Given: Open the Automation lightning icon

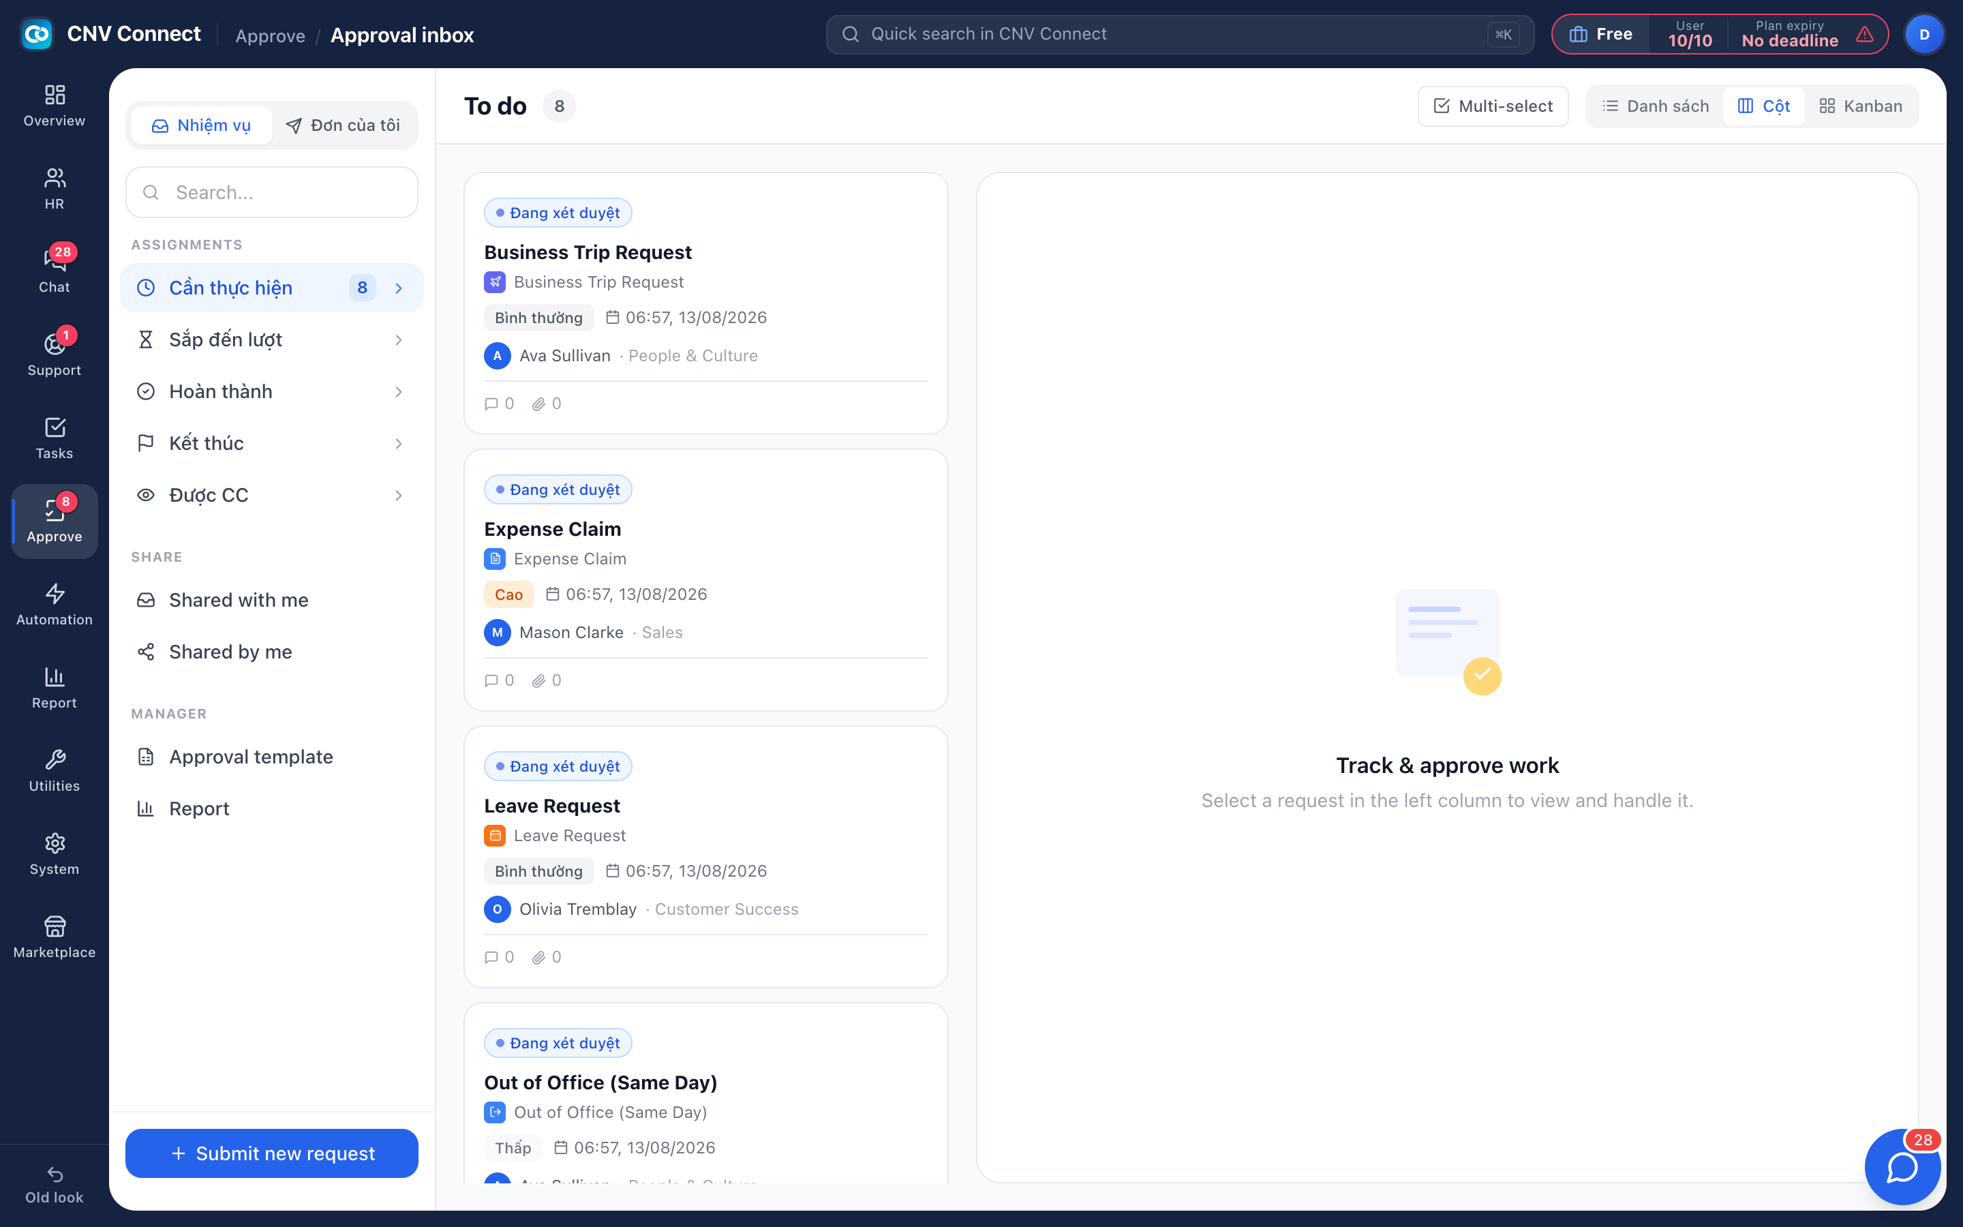Looking at the screenshot, I should pyautogui.click(x=55, y=605).
